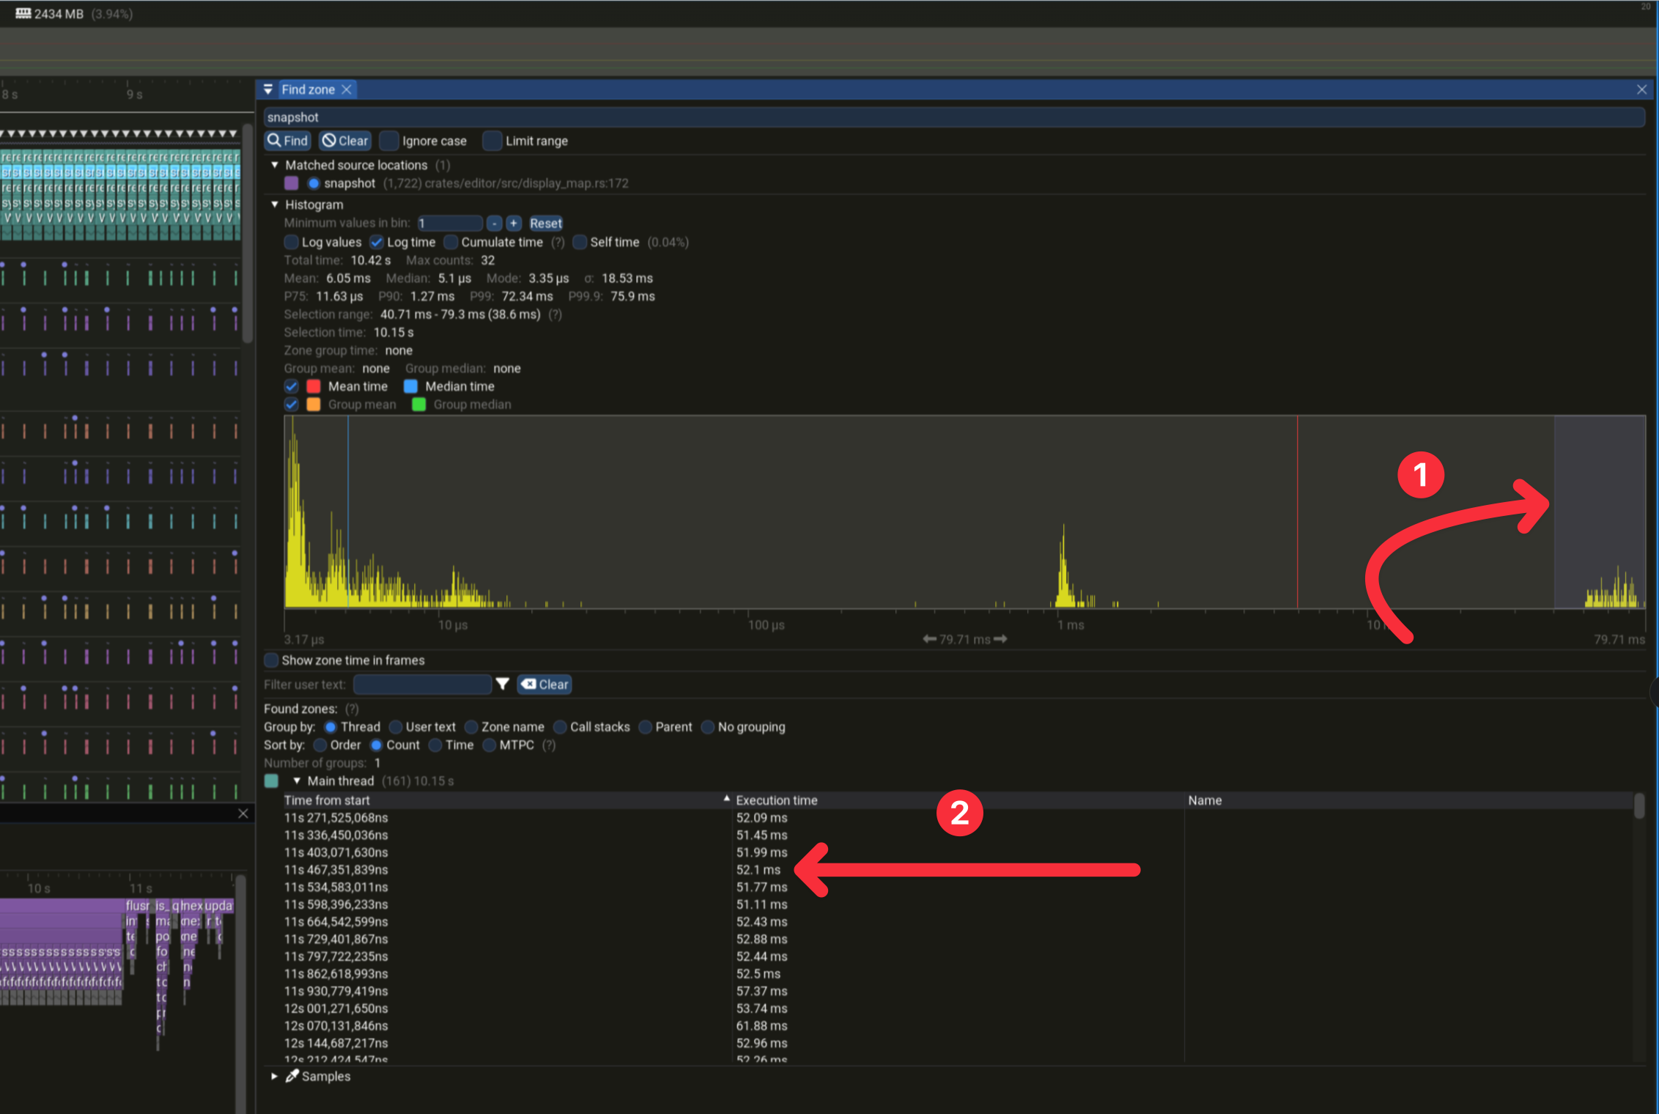Image resolution: width=1659 pixels, height=1114 pixels.
Task: Toggle the Group mean / Group median checkbox
Action: [292, 405]
